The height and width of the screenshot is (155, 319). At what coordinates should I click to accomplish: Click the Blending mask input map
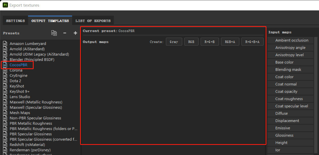pyautogui.click(x=290, y=69)
